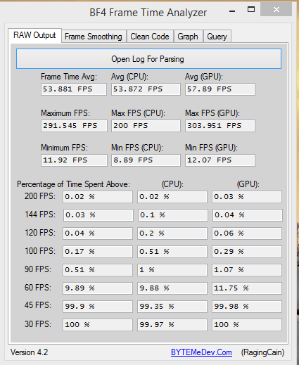Click the Maximum FPS 291.545 field
The image size is (299, 365).
click(x=74, y=126)
